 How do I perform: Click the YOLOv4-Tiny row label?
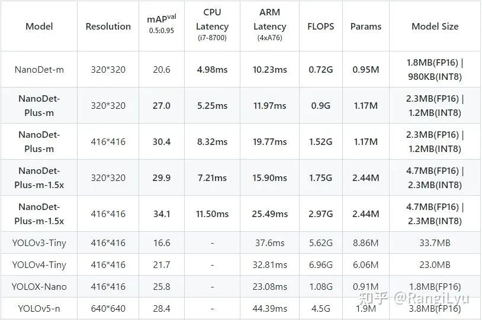39,265
